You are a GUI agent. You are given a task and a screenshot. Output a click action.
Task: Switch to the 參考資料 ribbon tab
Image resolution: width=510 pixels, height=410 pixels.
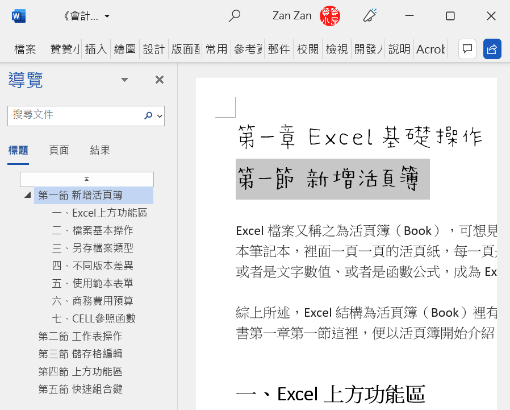[x=248, y=49]
